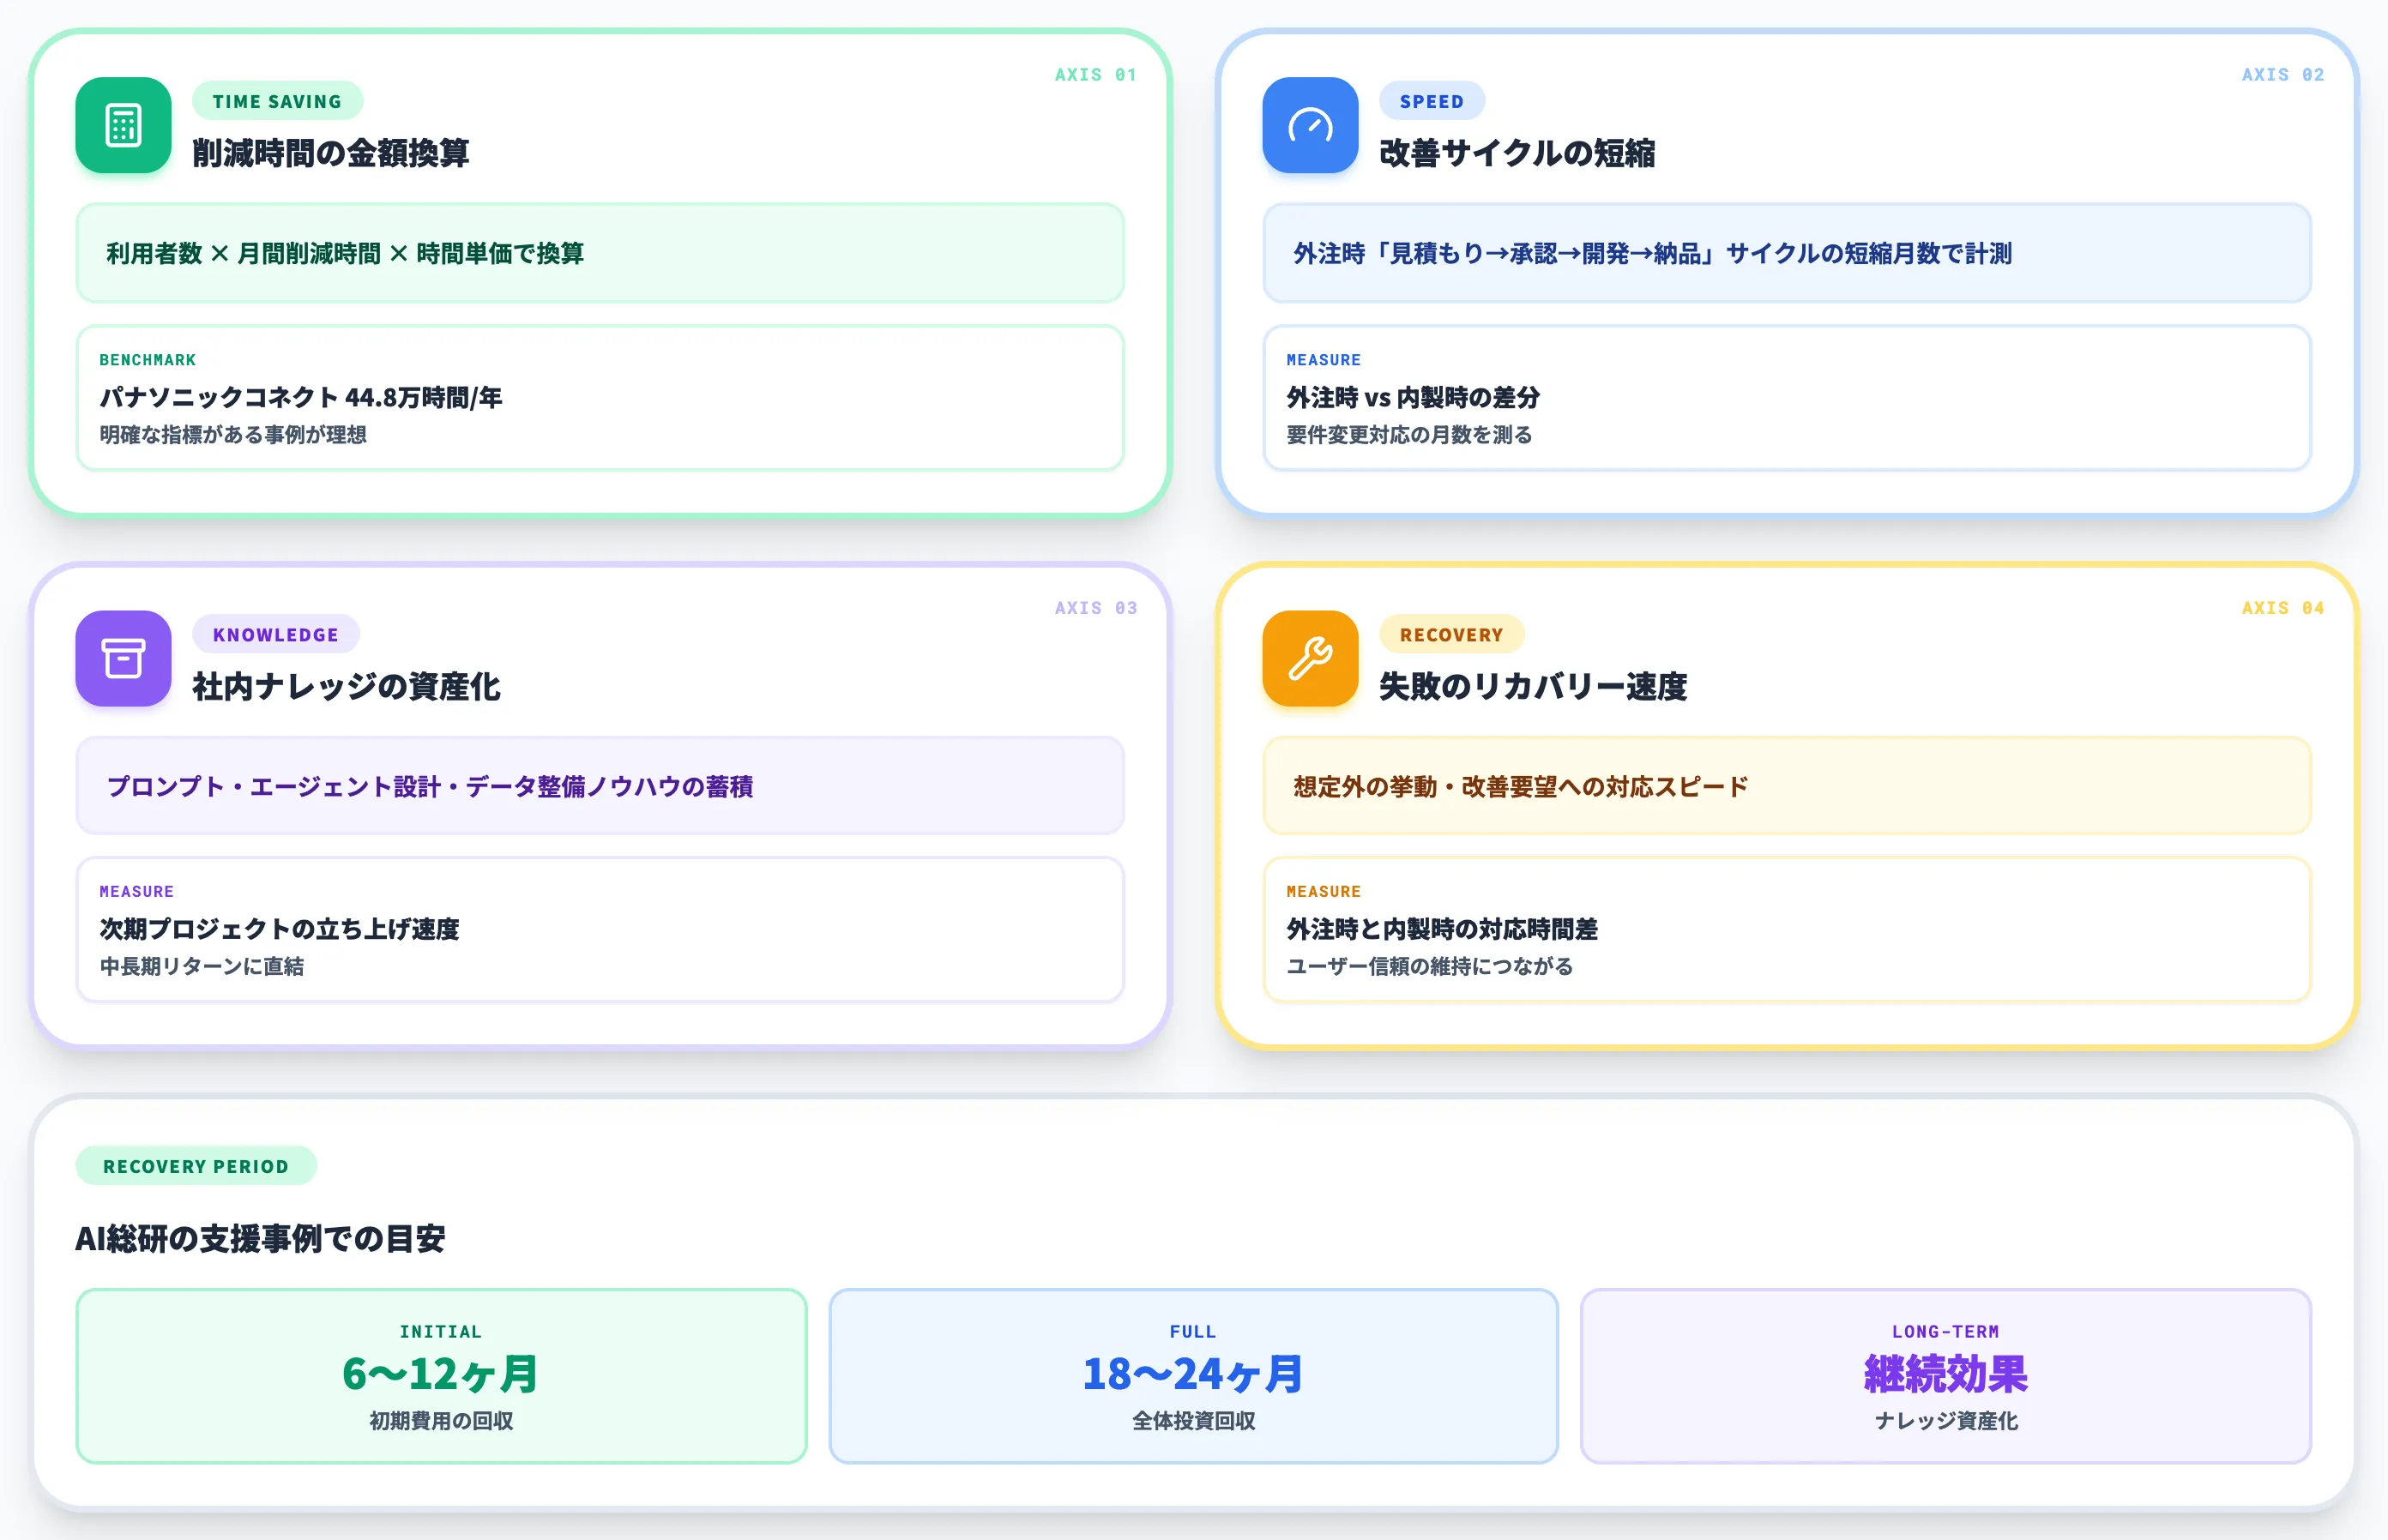Click the BENCHMARK label

point(147,360)
